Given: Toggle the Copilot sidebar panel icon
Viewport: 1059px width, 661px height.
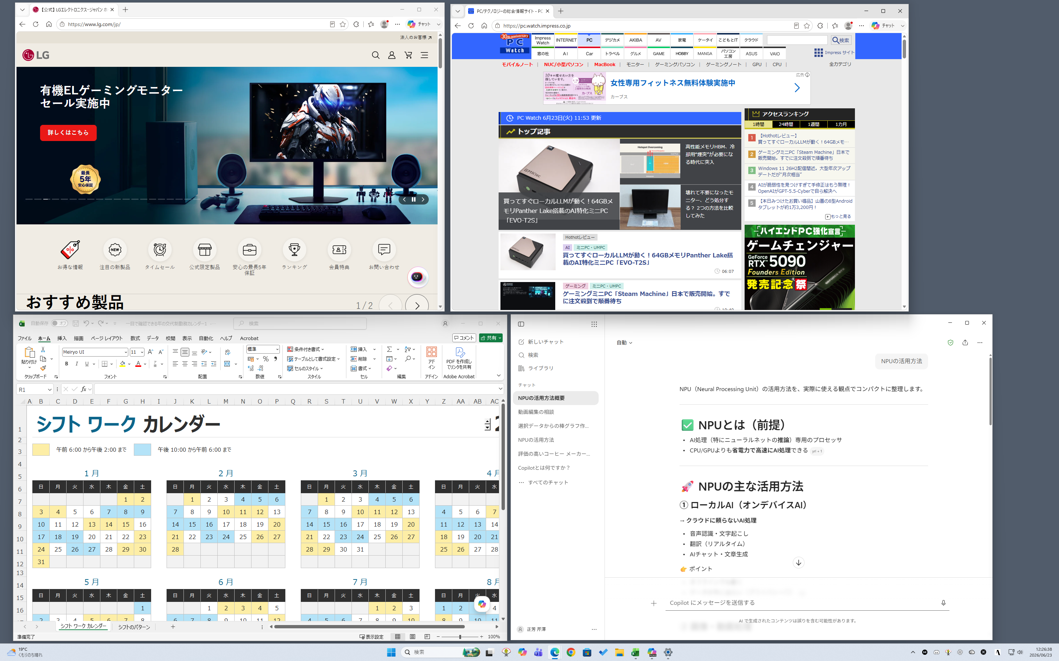Looking at the screenshot, I should pos(521,324).
